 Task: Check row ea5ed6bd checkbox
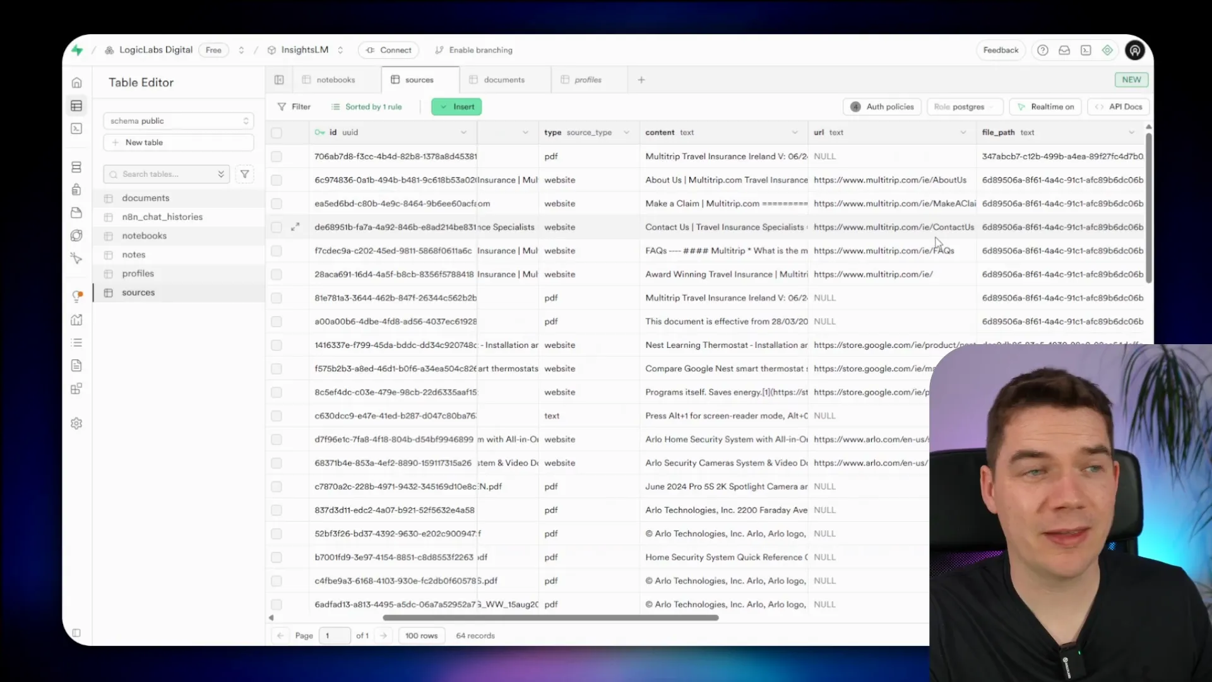click(276, 203)
